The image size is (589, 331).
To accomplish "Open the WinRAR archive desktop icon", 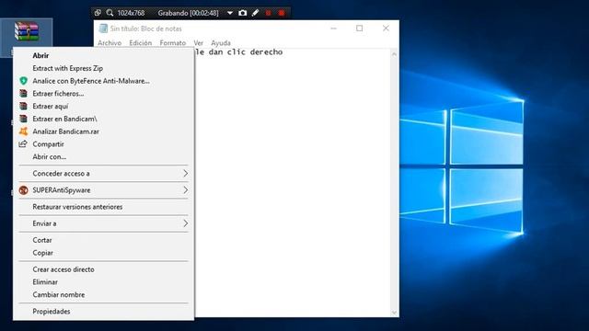I will coord(27,31).
